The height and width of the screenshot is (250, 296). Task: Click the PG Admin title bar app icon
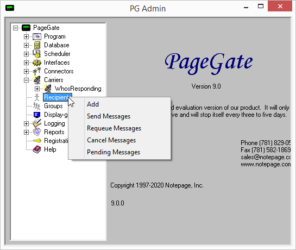click(x=10, y=8)
